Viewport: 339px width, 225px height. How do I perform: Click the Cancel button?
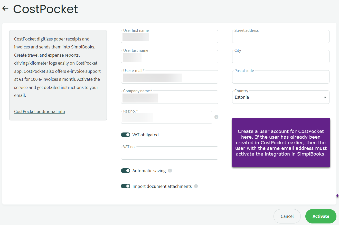(x=287, y=216)
